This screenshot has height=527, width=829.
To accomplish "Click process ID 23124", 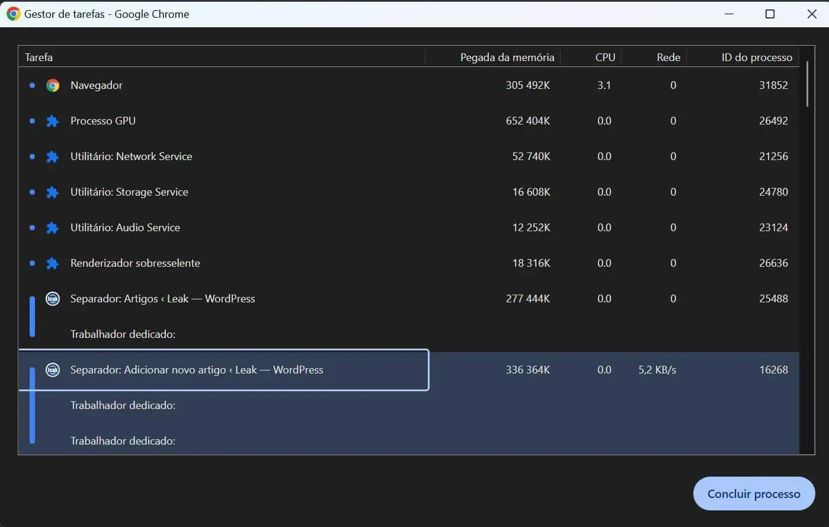I will pos(773,228).
